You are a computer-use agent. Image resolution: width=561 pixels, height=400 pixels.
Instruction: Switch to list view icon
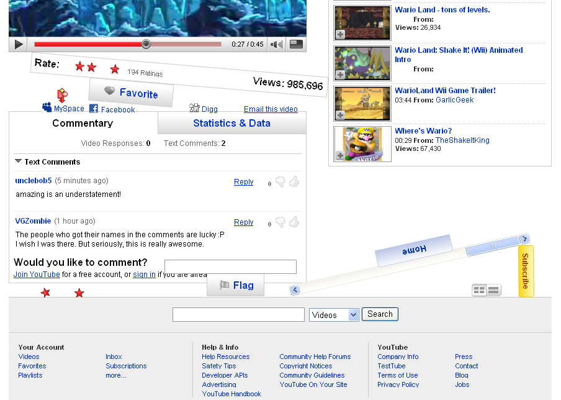[x=493, y=290]
